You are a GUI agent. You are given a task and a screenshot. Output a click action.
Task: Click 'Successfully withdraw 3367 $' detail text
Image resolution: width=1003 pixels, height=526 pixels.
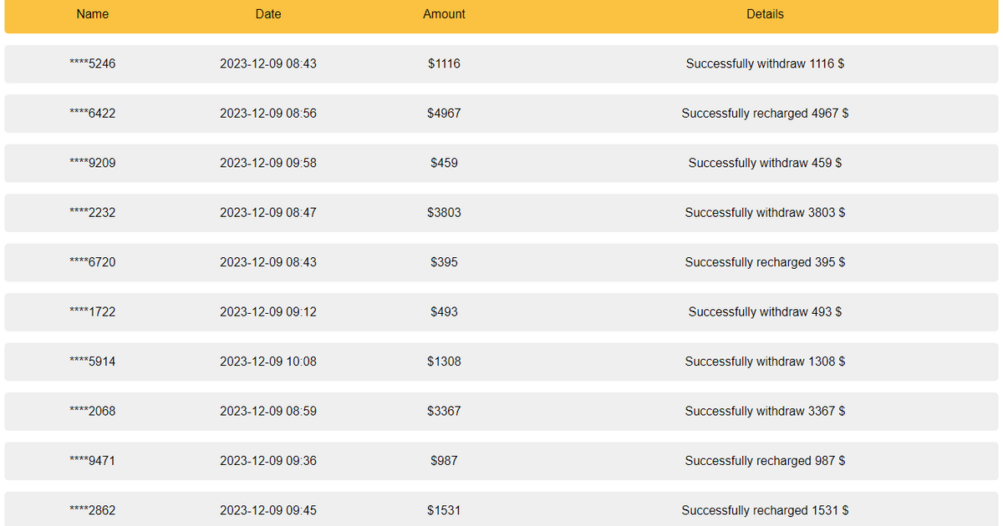pos(765,411)
